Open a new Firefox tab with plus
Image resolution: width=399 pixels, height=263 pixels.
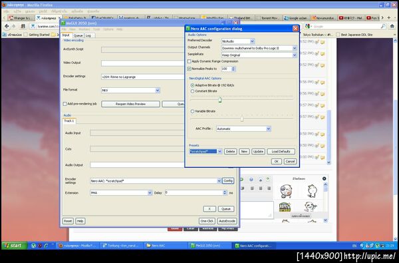pyautogui.click(x=388, y=17)
